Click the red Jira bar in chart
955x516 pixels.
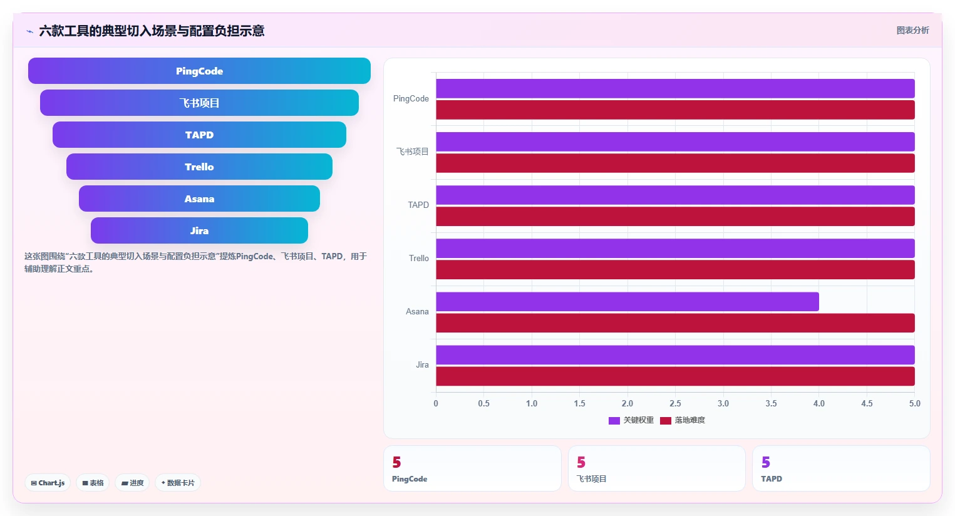pyautogui.click(x=675, y=376)
